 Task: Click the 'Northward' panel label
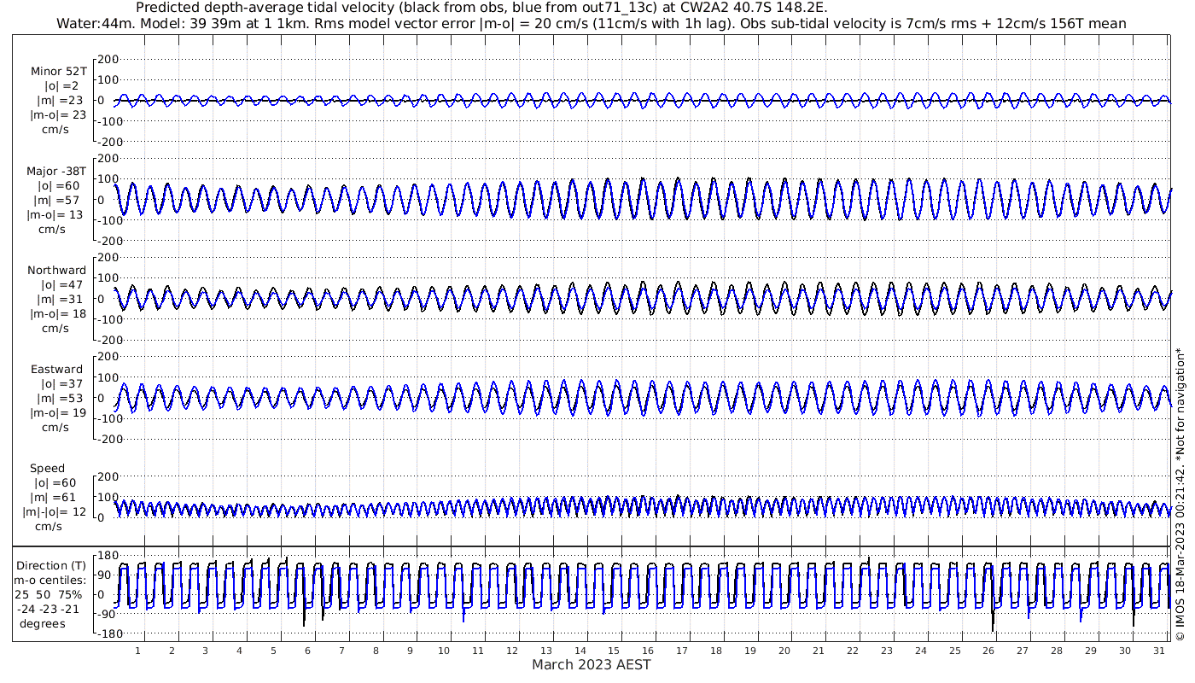pos(57,270)
